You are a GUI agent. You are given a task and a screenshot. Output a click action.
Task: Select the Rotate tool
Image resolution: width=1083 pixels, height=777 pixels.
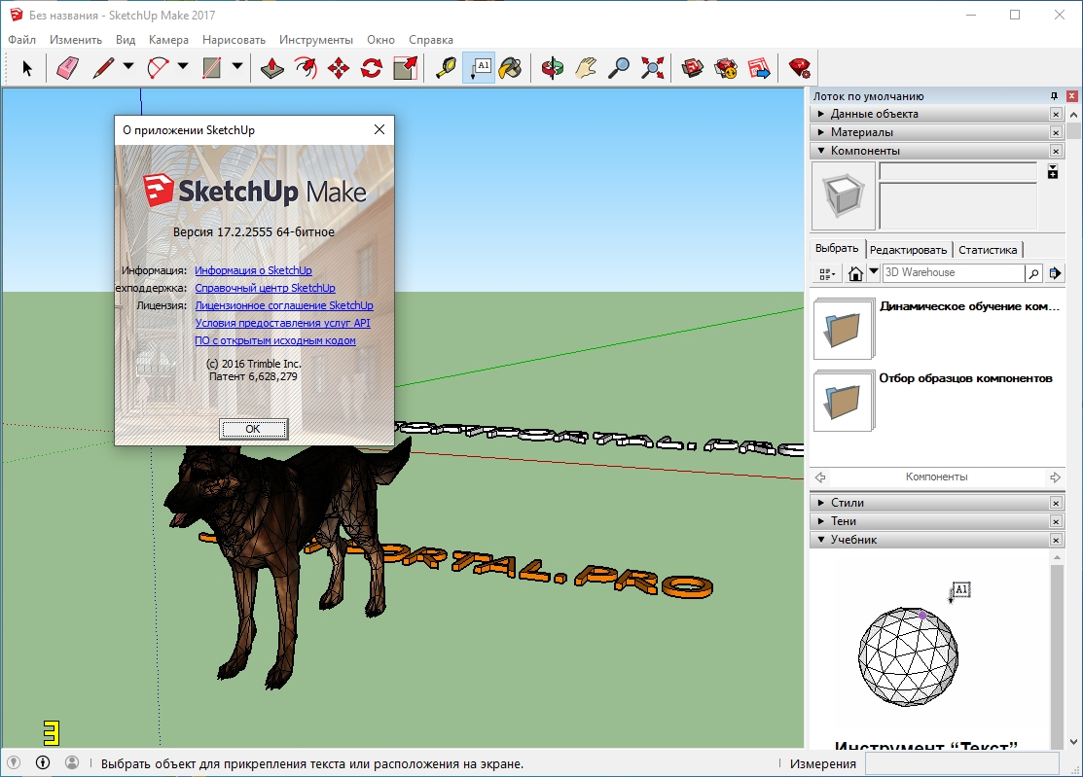[x=372, y=68]
